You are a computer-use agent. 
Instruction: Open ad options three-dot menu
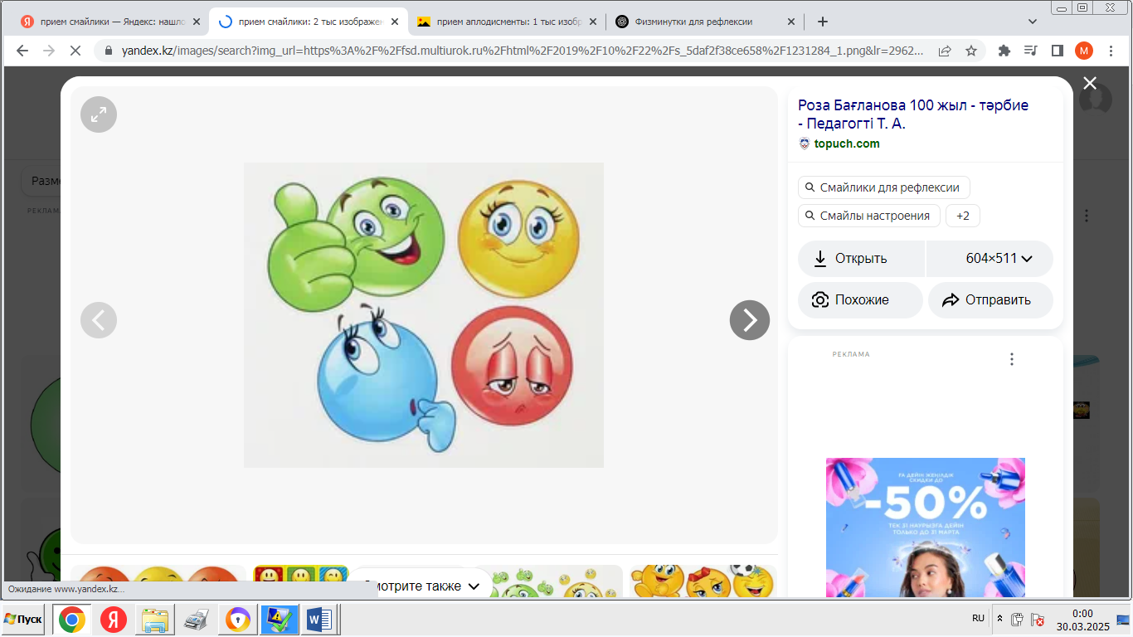(x=1011, y=359)
